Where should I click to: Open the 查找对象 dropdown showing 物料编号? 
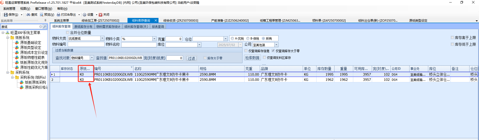tap(92, 58)
